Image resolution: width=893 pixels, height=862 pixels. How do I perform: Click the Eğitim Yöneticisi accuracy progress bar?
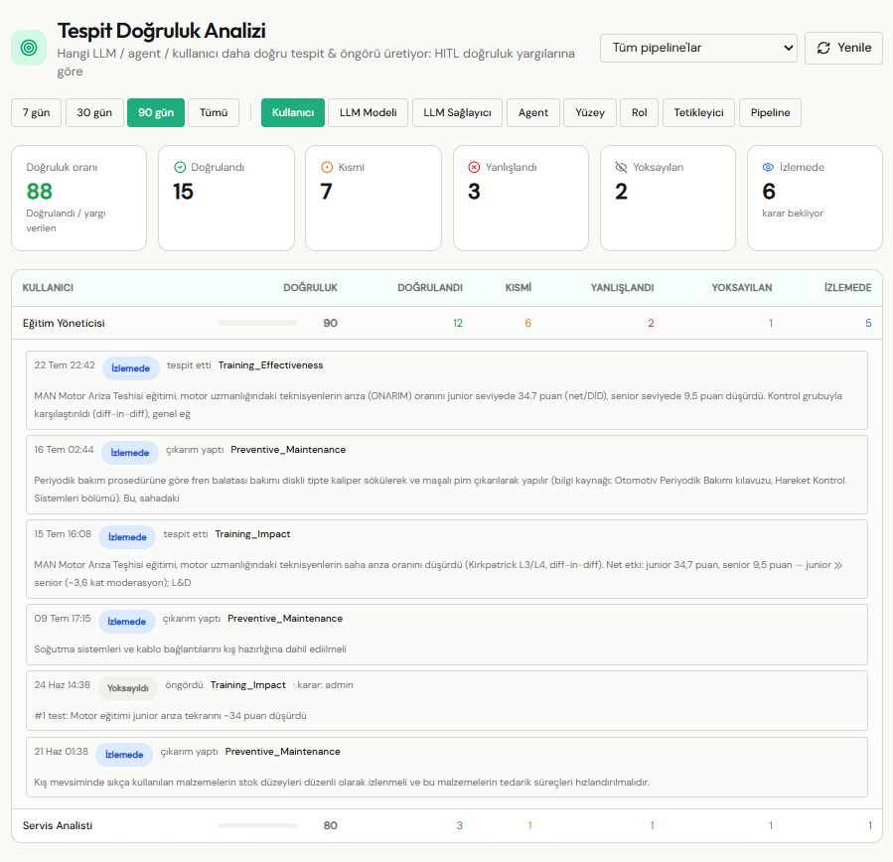(257, 323)
